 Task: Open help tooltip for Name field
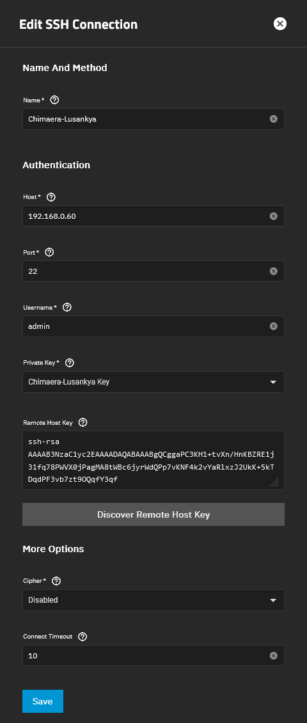click(55, 100)
